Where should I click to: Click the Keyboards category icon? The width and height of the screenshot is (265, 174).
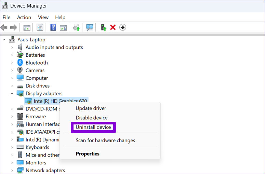pyautogui.click(x=20, y=147)
